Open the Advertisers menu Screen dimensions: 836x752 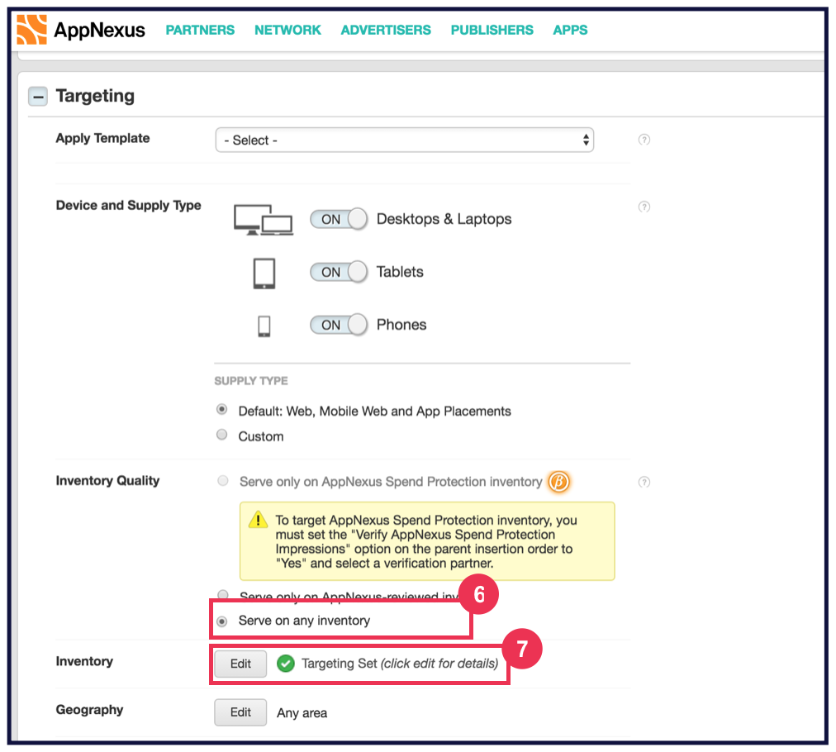pos(386,30)
